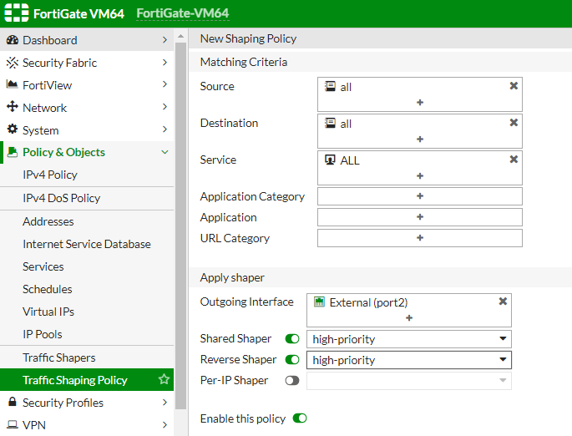Remove the 'all' entry from Destination
Image resolution: width=572 pixels, height=436 pixels.
(x=514, y=123)
